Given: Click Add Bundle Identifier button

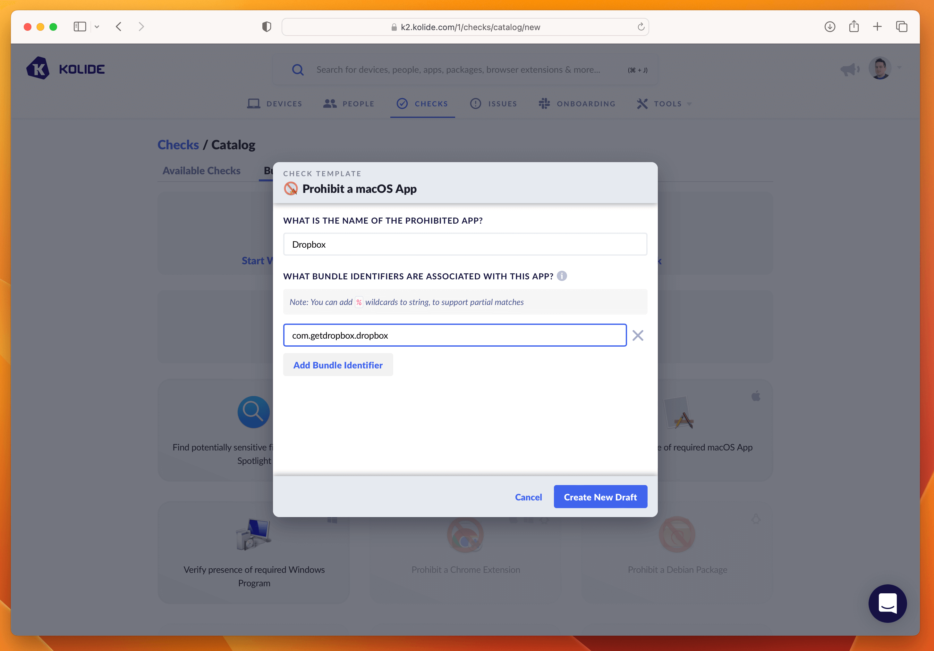Looking at the screenshot, I should tap(338, 365).
